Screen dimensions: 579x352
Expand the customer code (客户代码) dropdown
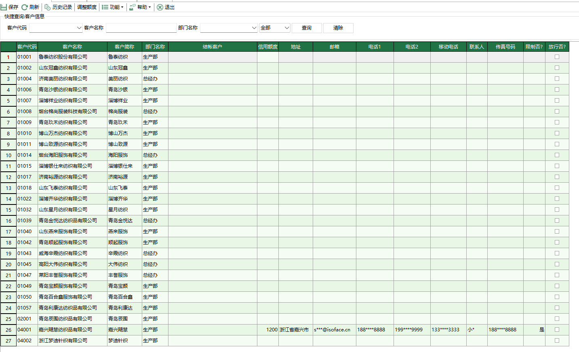[79, 28]
